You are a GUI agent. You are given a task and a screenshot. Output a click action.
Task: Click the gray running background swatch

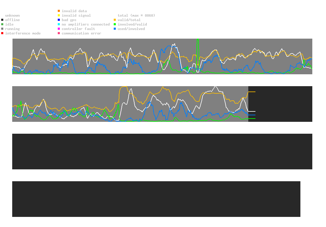pyautogui.click(x=2, y=29)
